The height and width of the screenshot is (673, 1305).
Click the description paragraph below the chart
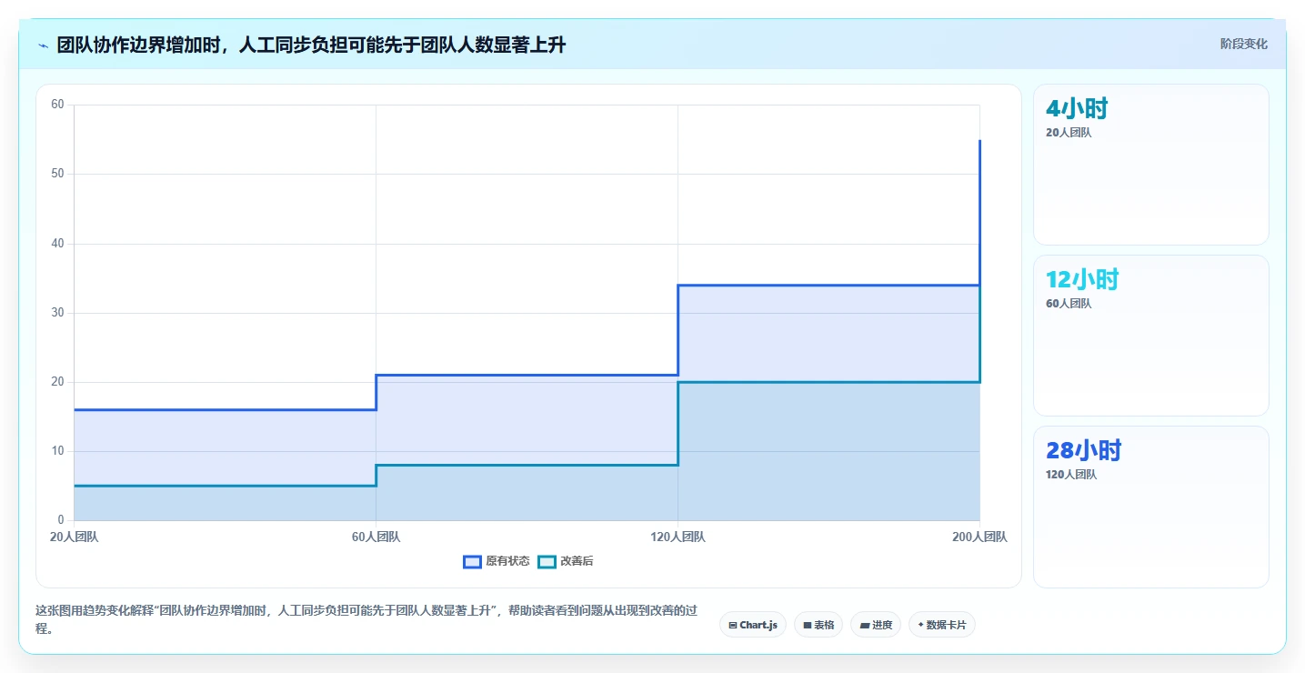tap(366, 618)
